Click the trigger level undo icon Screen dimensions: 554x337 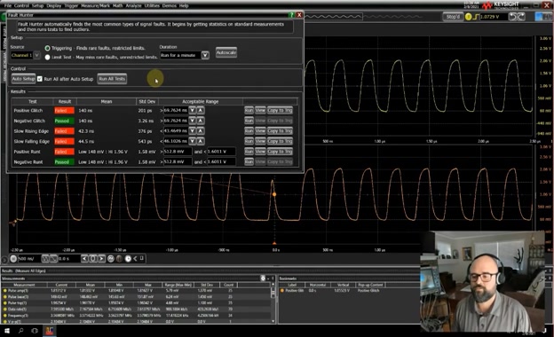coord(512,17)
